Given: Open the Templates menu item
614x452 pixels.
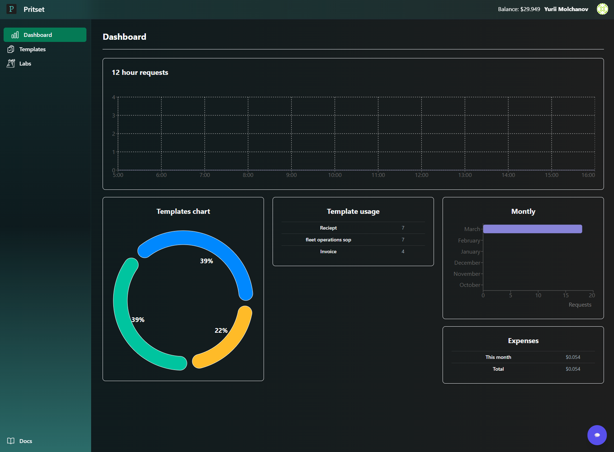Looking at the screenshot, I should coord(32,49).
